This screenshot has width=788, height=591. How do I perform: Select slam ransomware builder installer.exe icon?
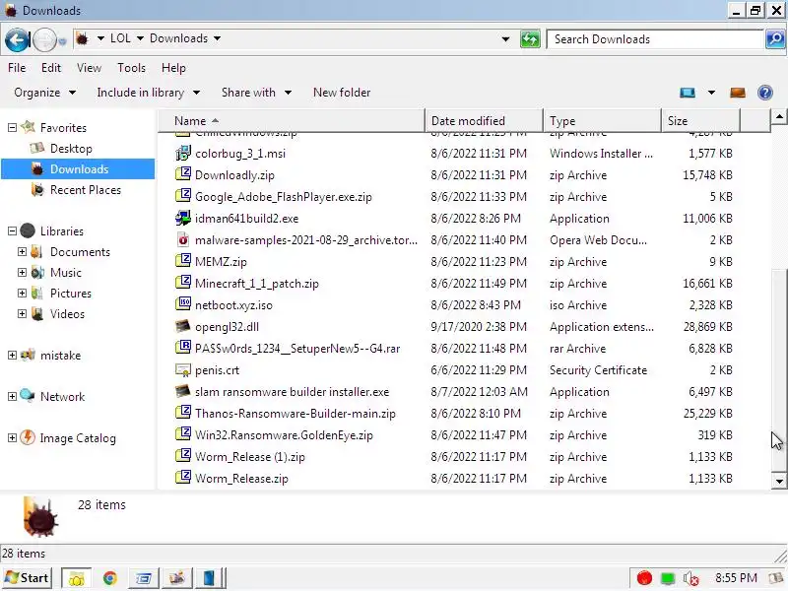tap(183, 391)
